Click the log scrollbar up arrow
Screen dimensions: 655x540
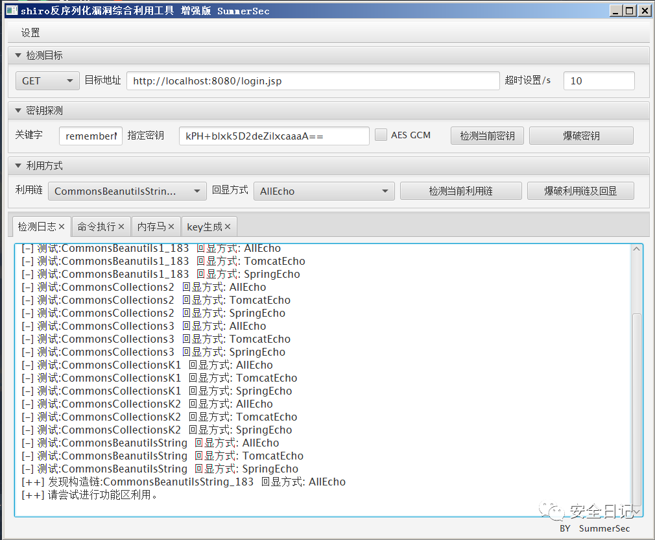[636, 249]
